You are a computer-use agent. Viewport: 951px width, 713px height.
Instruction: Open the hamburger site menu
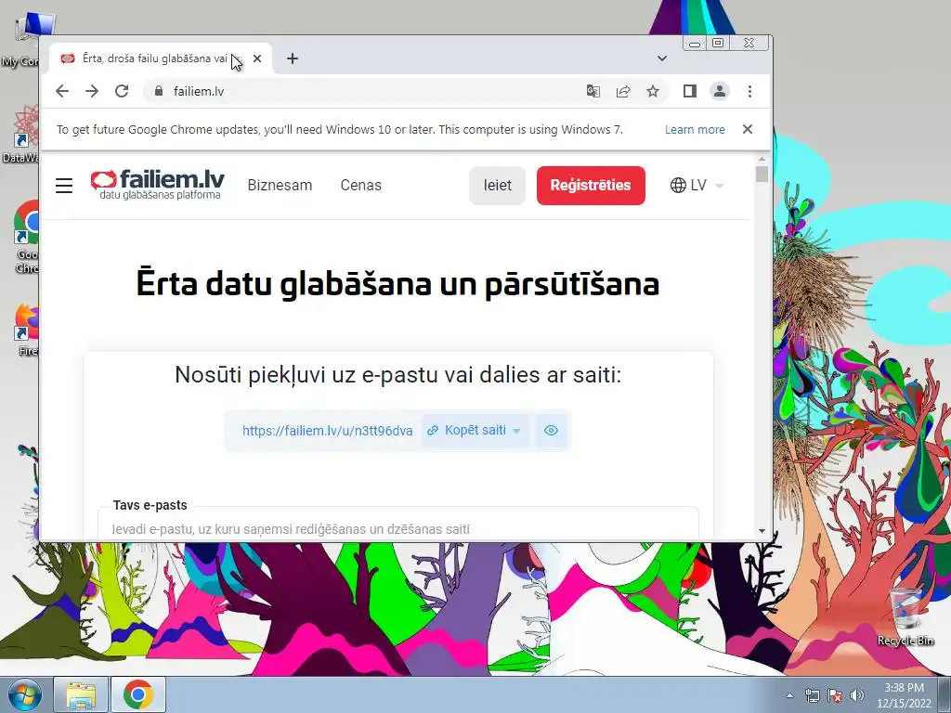[x=64, y=186]
